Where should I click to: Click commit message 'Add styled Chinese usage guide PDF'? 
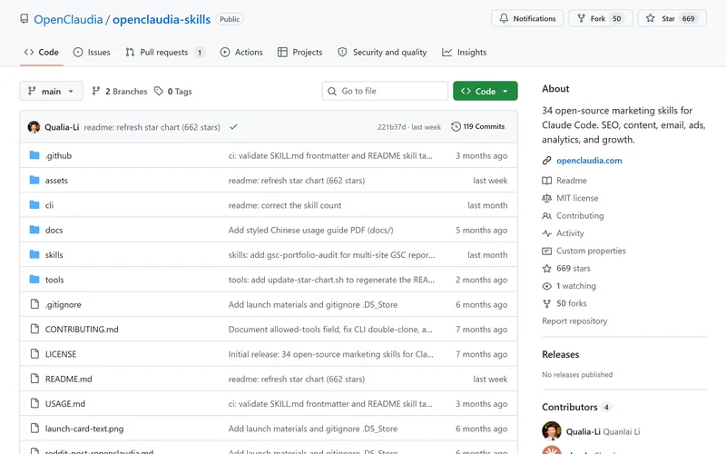point(310,231)
